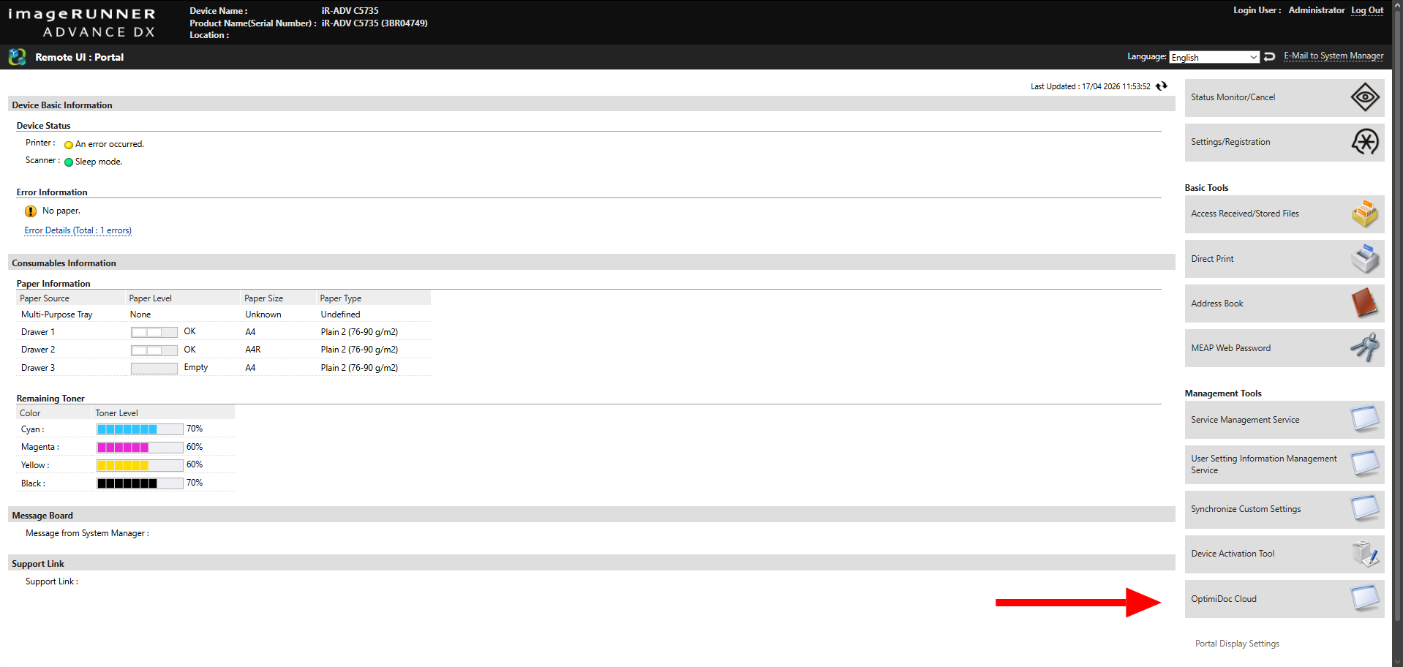Click the OptimiDoc Cloud icon

click(1365, 599)
